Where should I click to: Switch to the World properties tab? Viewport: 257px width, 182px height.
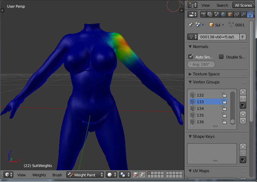coord(223,14)
